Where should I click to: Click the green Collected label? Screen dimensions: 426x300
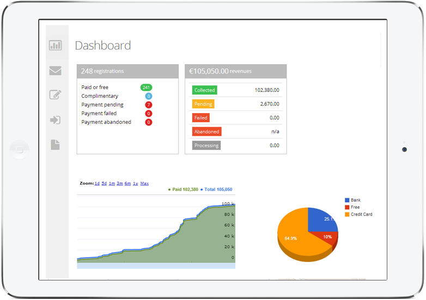click(205, 90)
